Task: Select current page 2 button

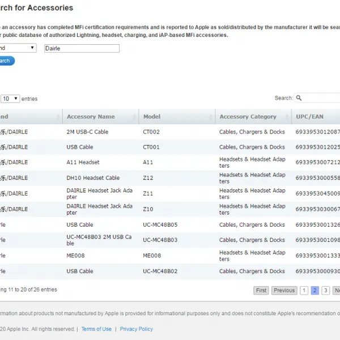Action: pos(315,290)
